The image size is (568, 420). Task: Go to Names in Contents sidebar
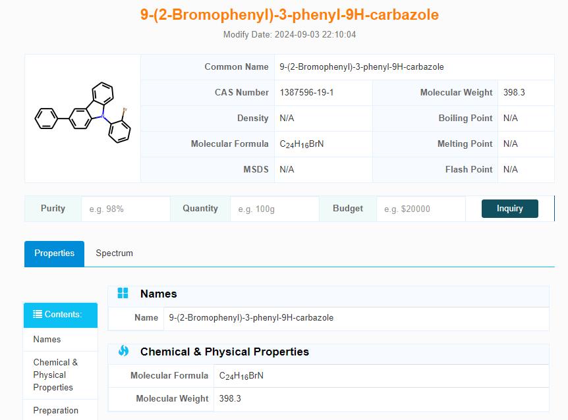(47, 339)
